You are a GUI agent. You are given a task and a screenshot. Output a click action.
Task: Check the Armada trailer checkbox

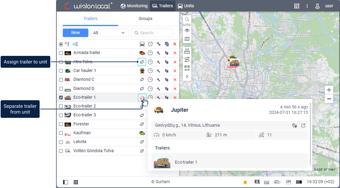coord(61,53)
